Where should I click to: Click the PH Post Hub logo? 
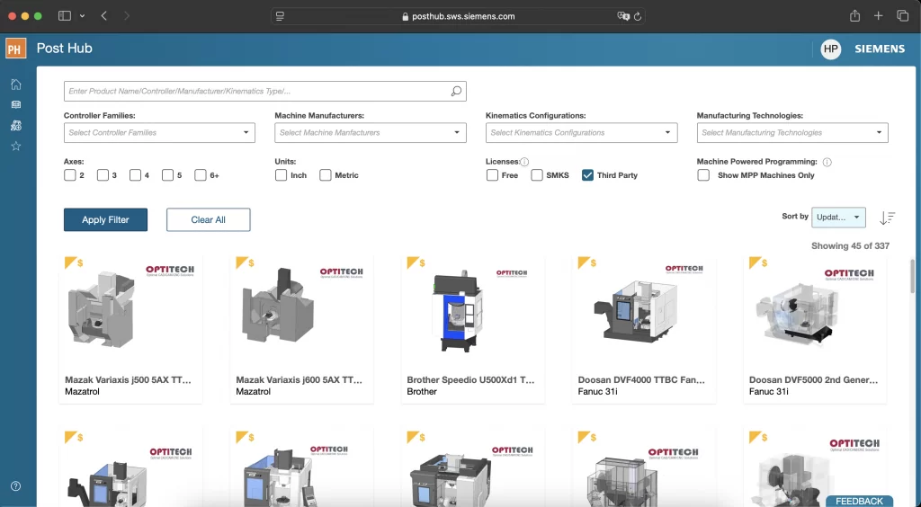pos(16,49)
